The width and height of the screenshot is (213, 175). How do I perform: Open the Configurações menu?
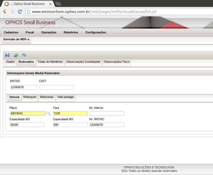click(96, 32)
